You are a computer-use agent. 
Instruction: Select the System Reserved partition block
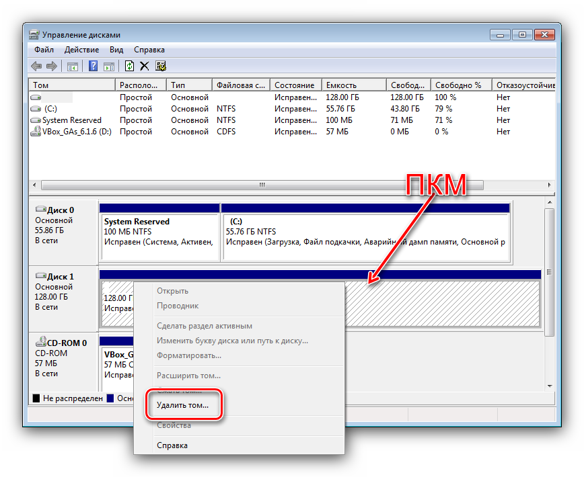tap(159, 236)
